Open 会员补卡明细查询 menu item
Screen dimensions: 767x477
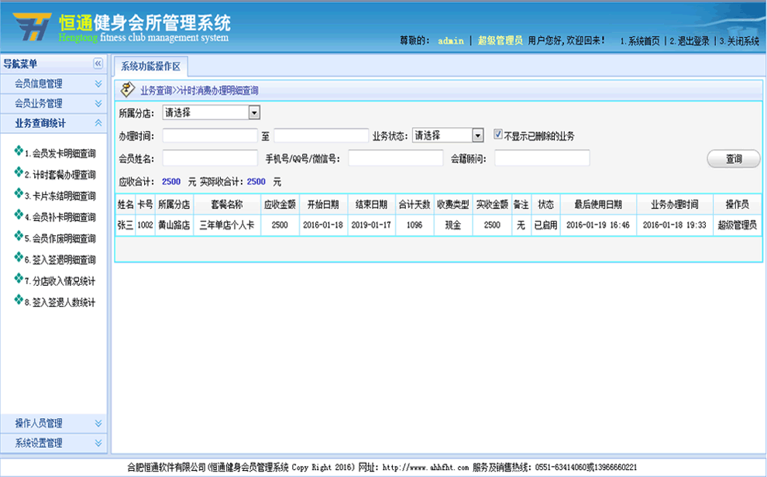point(60,218)
